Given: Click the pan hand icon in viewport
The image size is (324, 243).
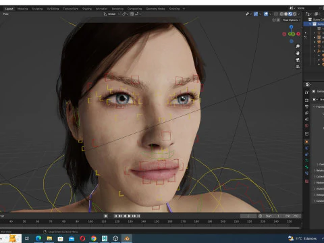Looking at the screenshot, I should tap(298, 53).
